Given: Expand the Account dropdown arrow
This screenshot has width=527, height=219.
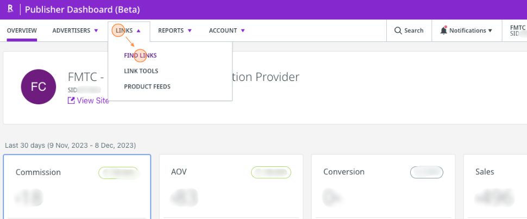Looking at the screenshot, I should (x=243, y=31).
